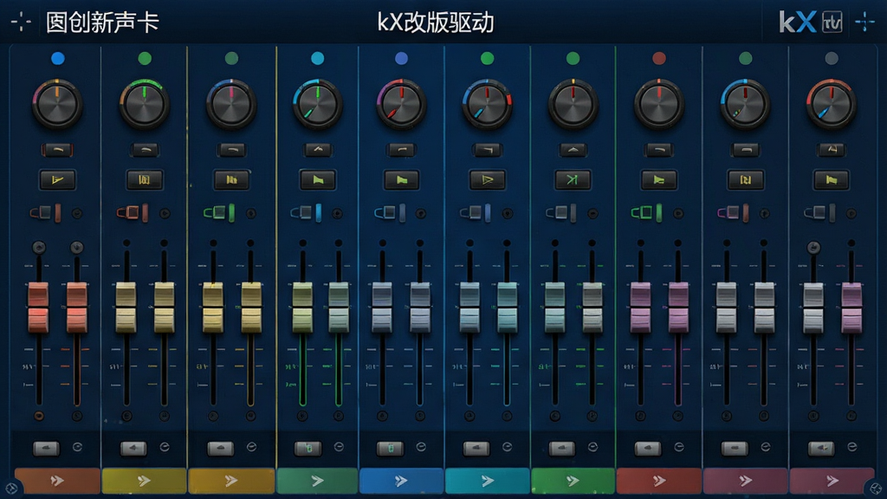Expand channel 5 using the blue arrow bar
This screenshot has height=499, width=887.
coord(401,481)
